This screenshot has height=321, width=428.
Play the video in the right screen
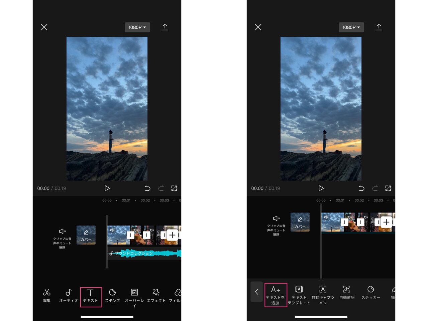(321, 188)
